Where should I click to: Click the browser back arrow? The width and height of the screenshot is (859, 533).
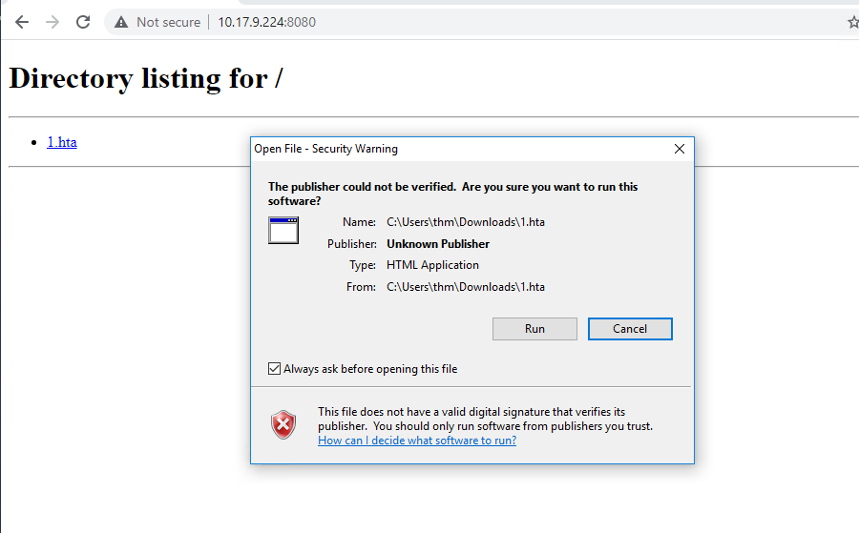pyautogui.click(x=22, y=22)
